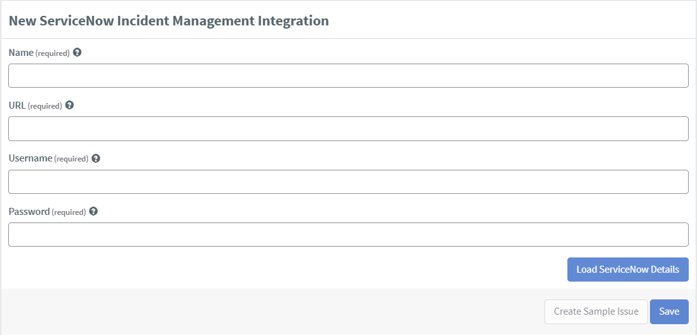Place cursor in the Password field
This screenshot has width=697, height=335.
(348, 235)
